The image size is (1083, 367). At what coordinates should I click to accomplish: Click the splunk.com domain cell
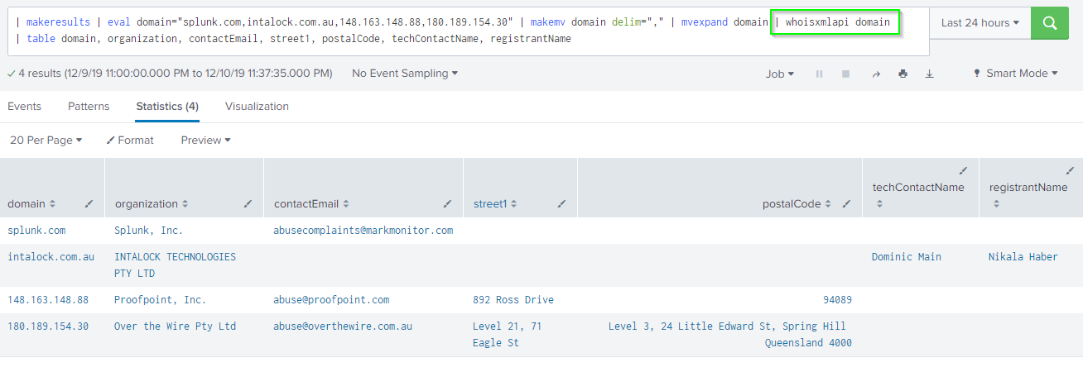(x=36, y=231)
